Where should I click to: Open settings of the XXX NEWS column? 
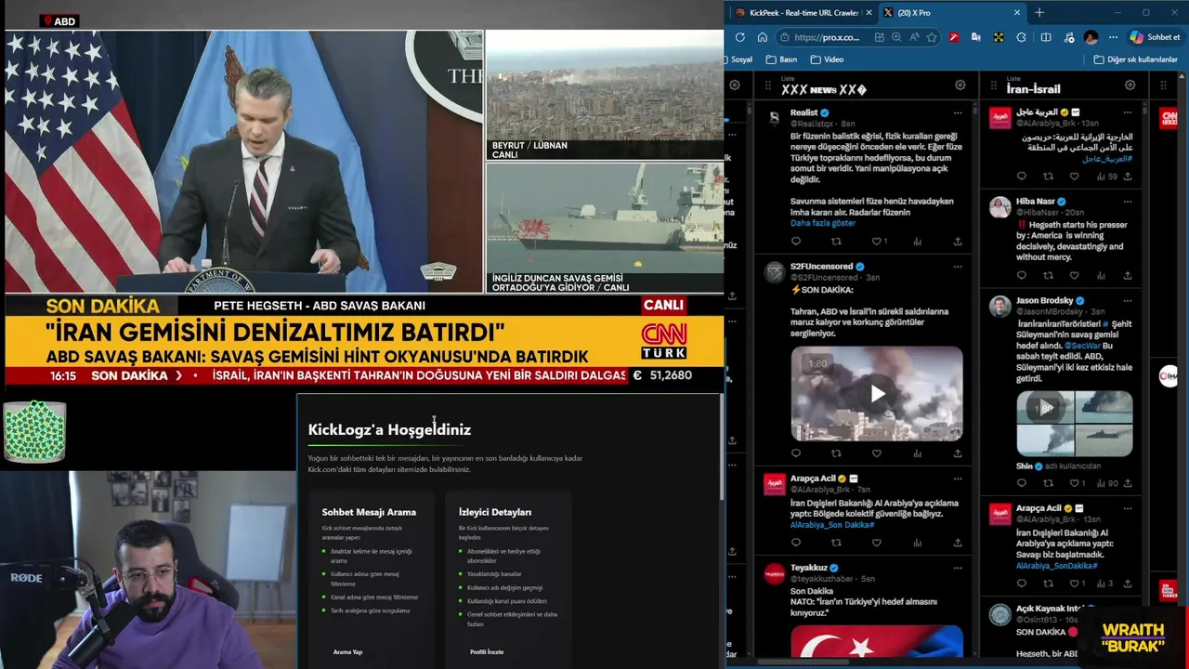(960, 85)
